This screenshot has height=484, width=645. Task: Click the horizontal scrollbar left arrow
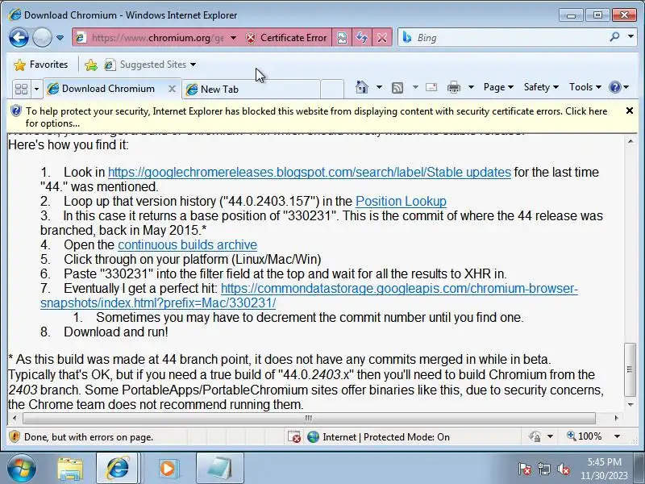click(15, 418)
